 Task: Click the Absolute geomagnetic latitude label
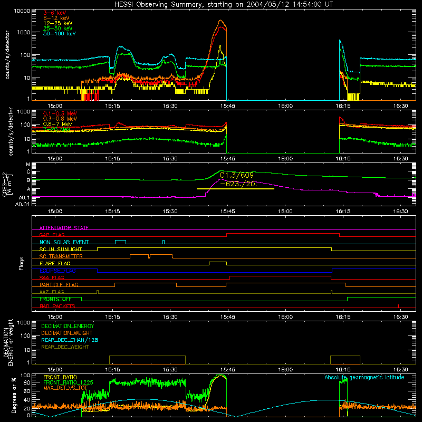365,378
